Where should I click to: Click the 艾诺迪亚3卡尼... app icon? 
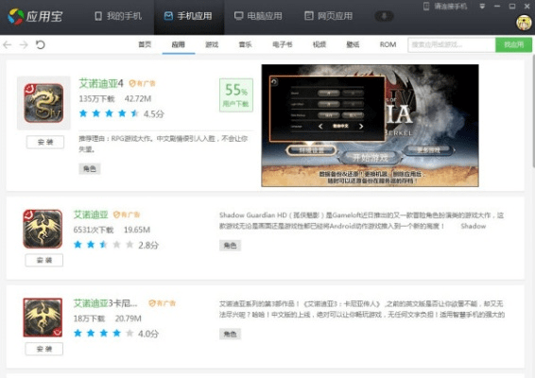pyautogui.click(x=43, y=318)
